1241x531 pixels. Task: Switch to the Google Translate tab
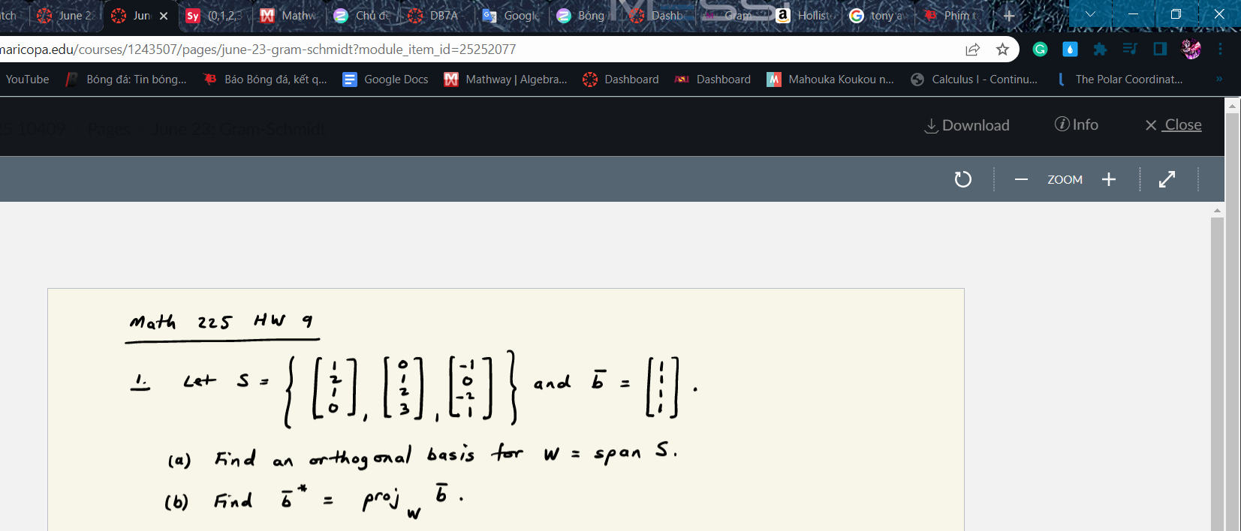click(x=511, y=16)
